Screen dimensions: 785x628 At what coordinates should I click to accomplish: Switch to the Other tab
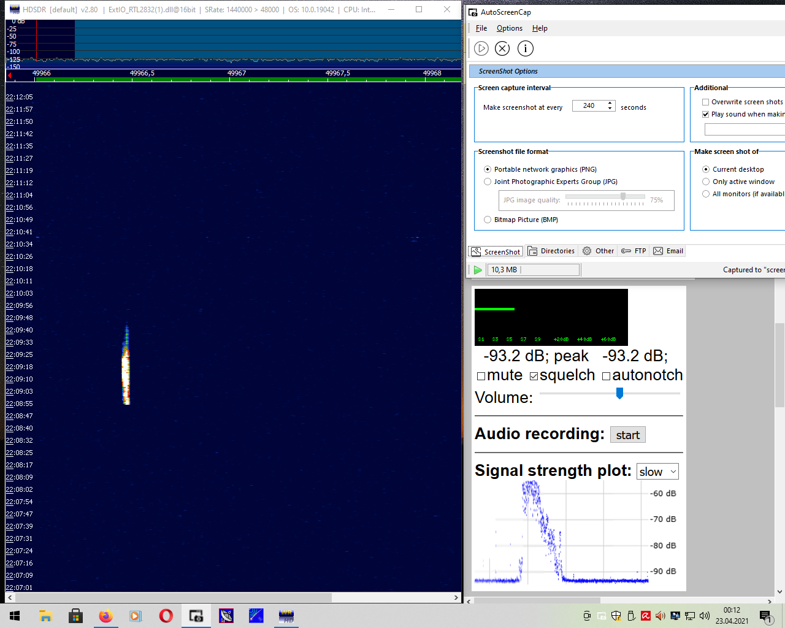598,251
